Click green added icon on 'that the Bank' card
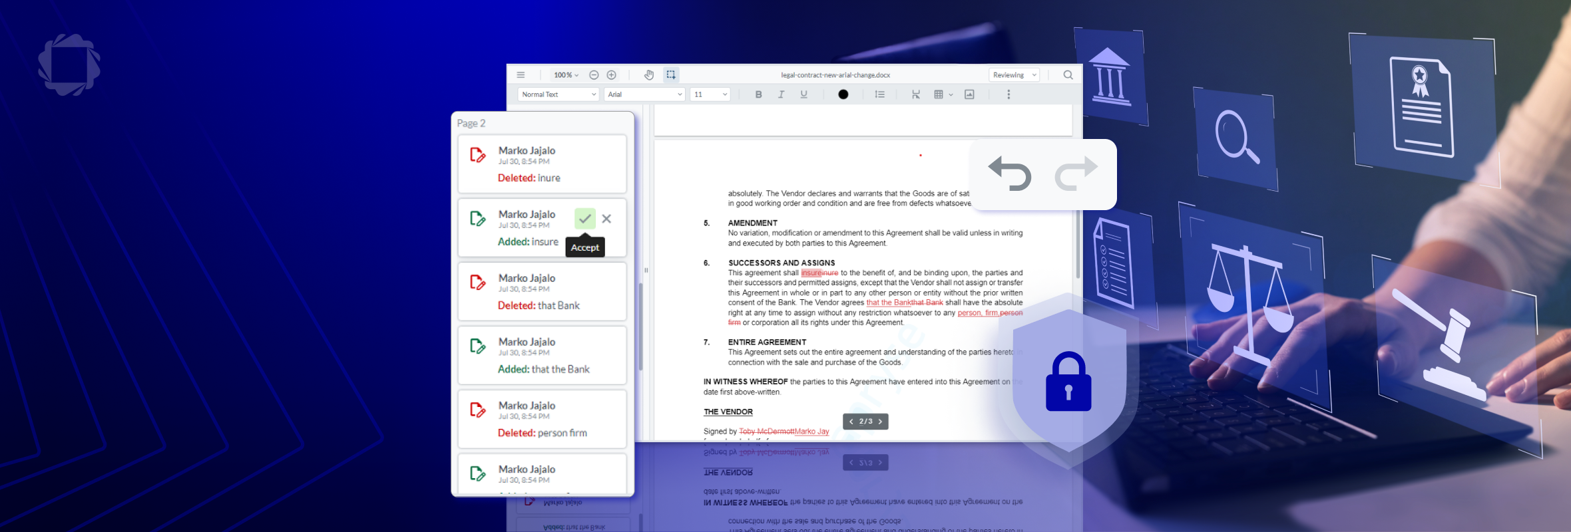The height and width of the screenshot is (532, 1571). coord(477,346)
